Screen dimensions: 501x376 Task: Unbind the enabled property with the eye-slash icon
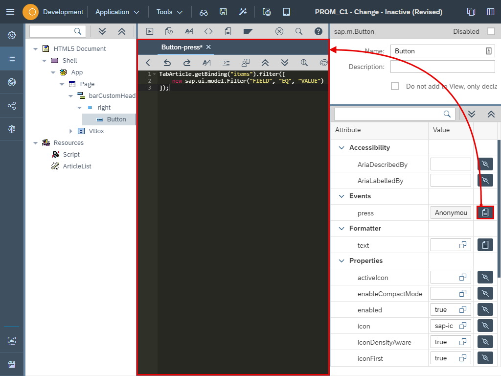point(485,309)
